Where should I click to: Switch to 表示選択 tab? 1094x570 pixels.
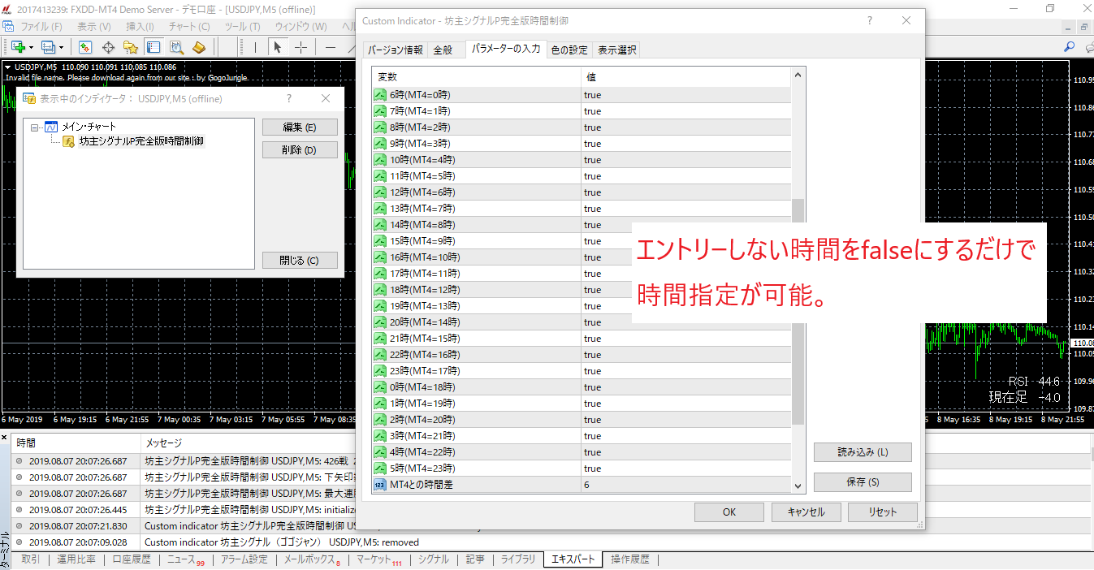pyautogui.click(x=617, y=50)
